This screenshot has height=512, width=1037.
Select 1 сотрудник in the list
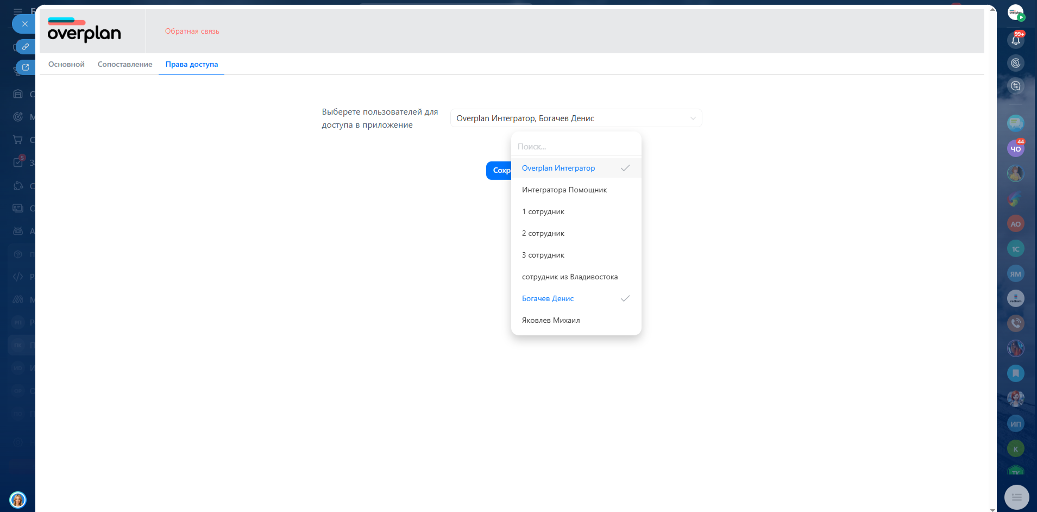click(576, 211)
